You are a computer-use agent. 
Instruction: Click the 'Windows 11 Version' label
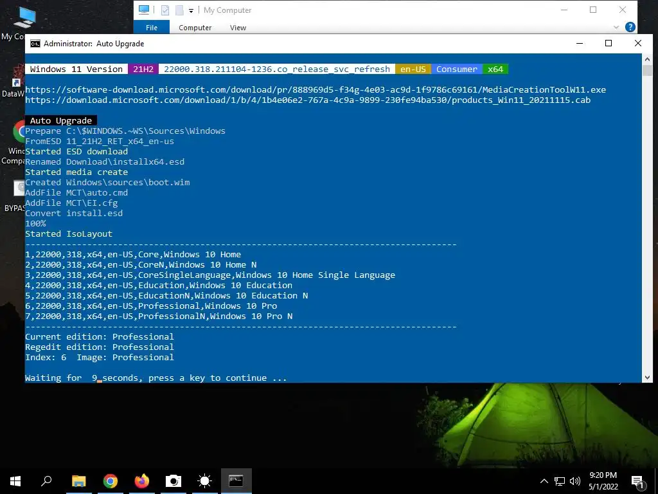coord(76,69)
